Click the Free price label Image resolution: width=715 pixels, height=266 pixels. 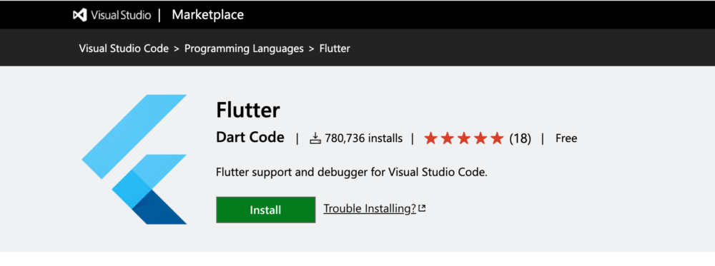point(566,138)
